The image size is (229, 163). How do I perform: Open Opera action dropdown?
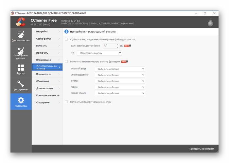(x=120, y=87)
